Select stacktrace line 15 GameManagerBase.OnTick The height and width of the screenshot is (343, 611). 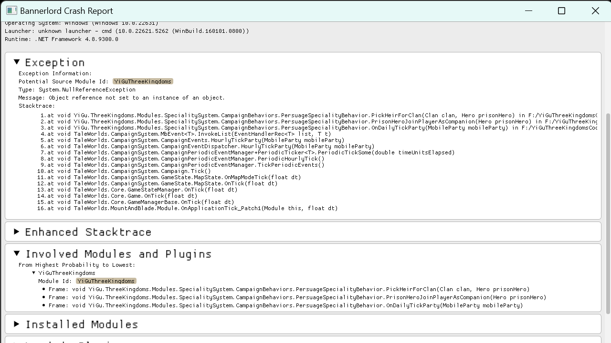(136, 202)
